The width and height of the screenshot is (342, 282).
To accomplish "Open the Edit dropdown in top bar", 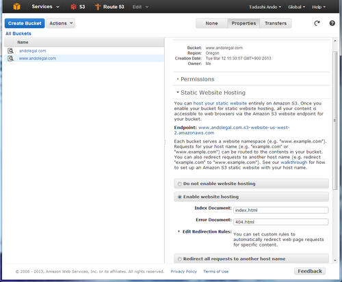I will coord(140,7).
